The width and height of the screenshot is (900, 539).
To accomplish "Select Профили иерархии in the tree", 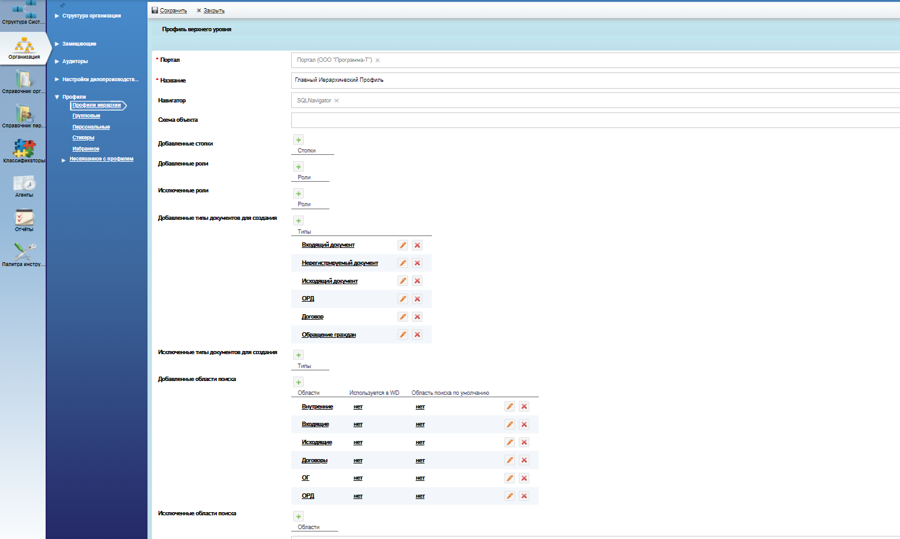I will coord(97,106).
